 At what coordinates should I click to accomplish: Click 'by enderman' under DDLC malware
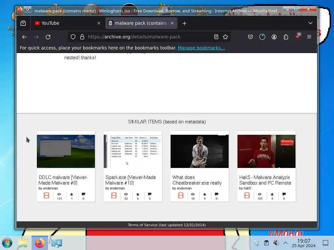pyautogui.click(x=48, y=188)
